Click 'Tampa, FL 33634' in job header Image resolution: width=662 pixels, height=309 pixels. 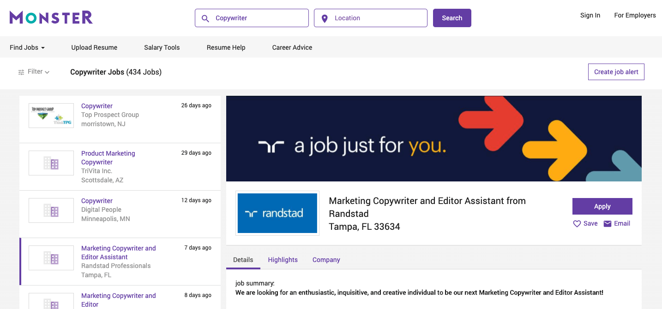click(364, 227)
